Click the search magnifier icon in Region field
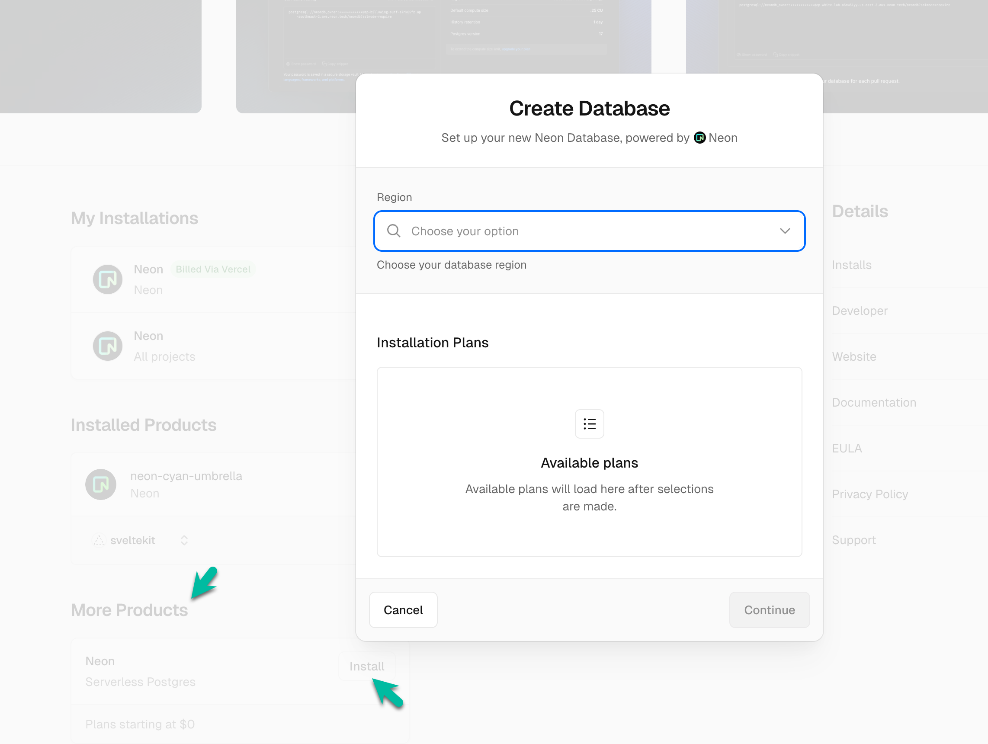 (x=394, y=231)
